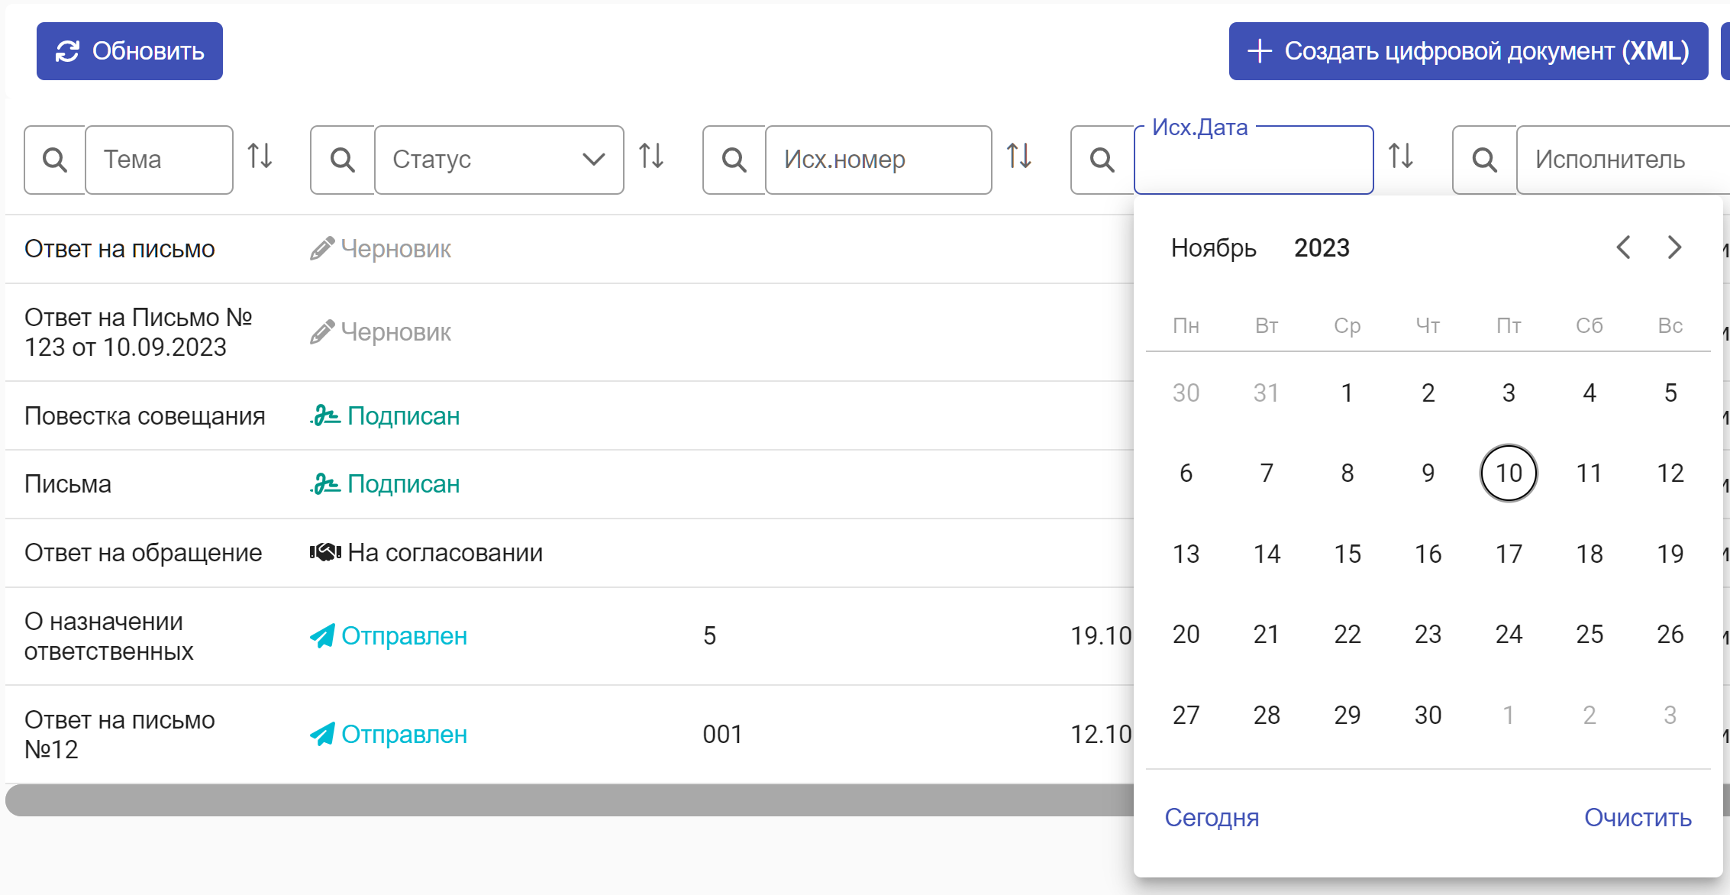Pick November 15 in the calendar
This screenshot has height=895, width=1730.
pyautogui.click(x=1348, y=554)
